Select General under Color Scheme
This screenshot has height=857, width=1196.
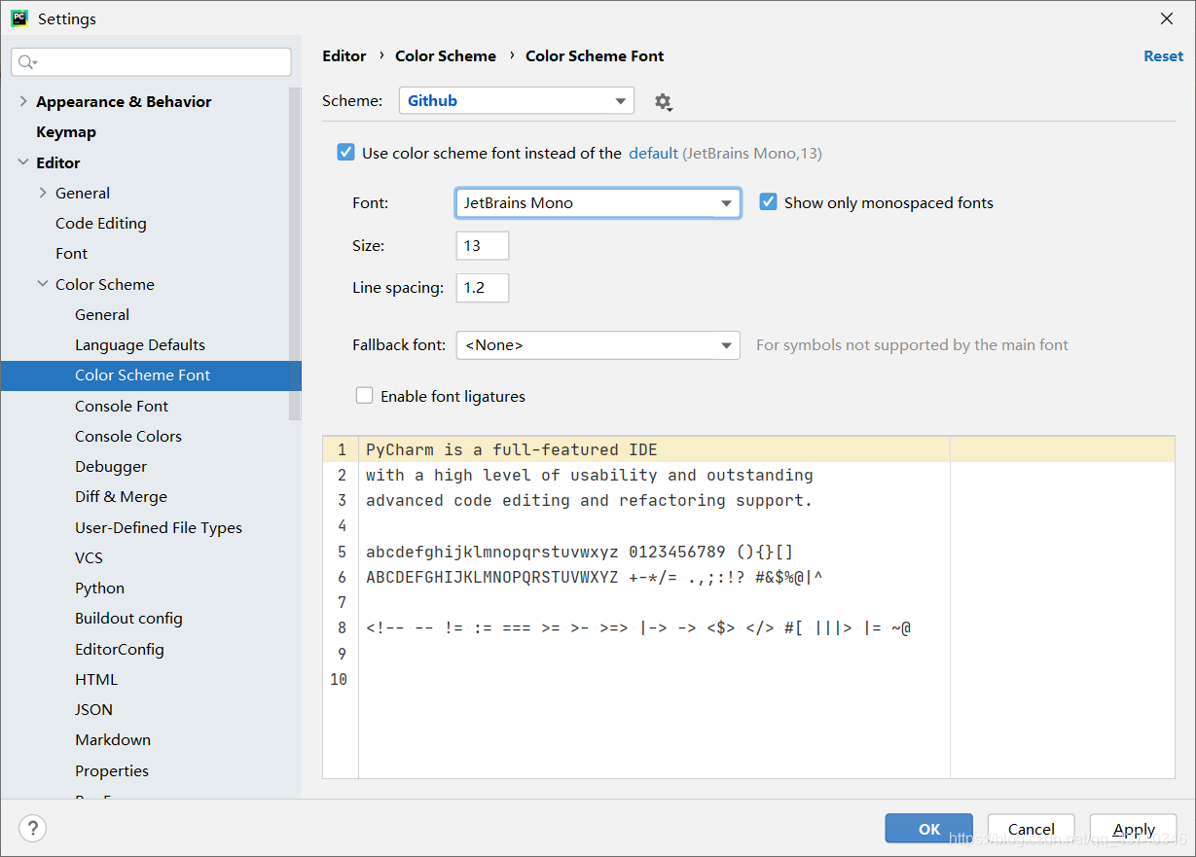point(102,314)
